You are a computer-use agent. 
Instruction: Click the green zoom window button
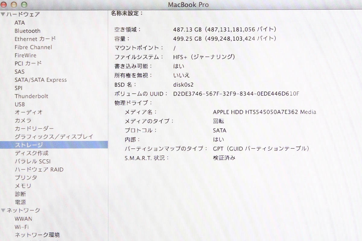tap(24, 5)
